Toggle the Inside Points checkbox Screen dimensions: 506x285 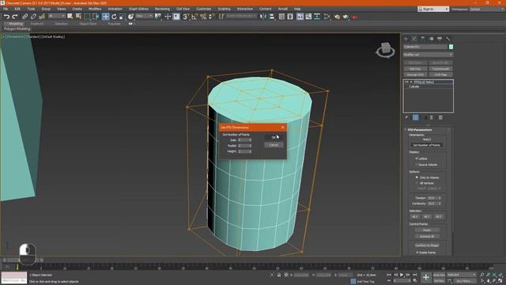click(x=417, y=253)
